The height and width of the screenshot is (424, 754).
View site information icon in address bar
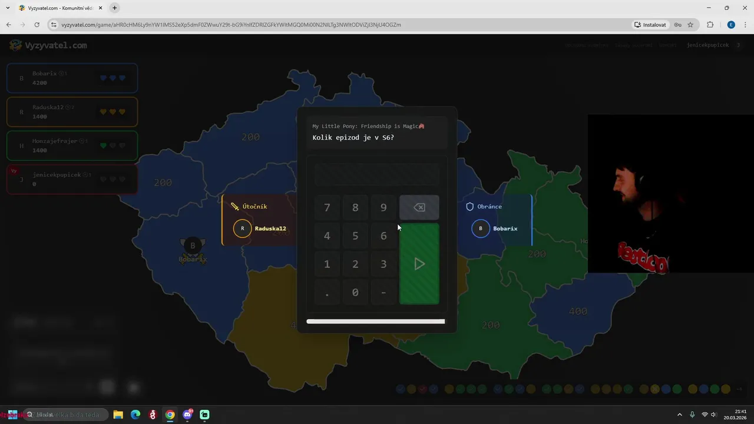54,25
